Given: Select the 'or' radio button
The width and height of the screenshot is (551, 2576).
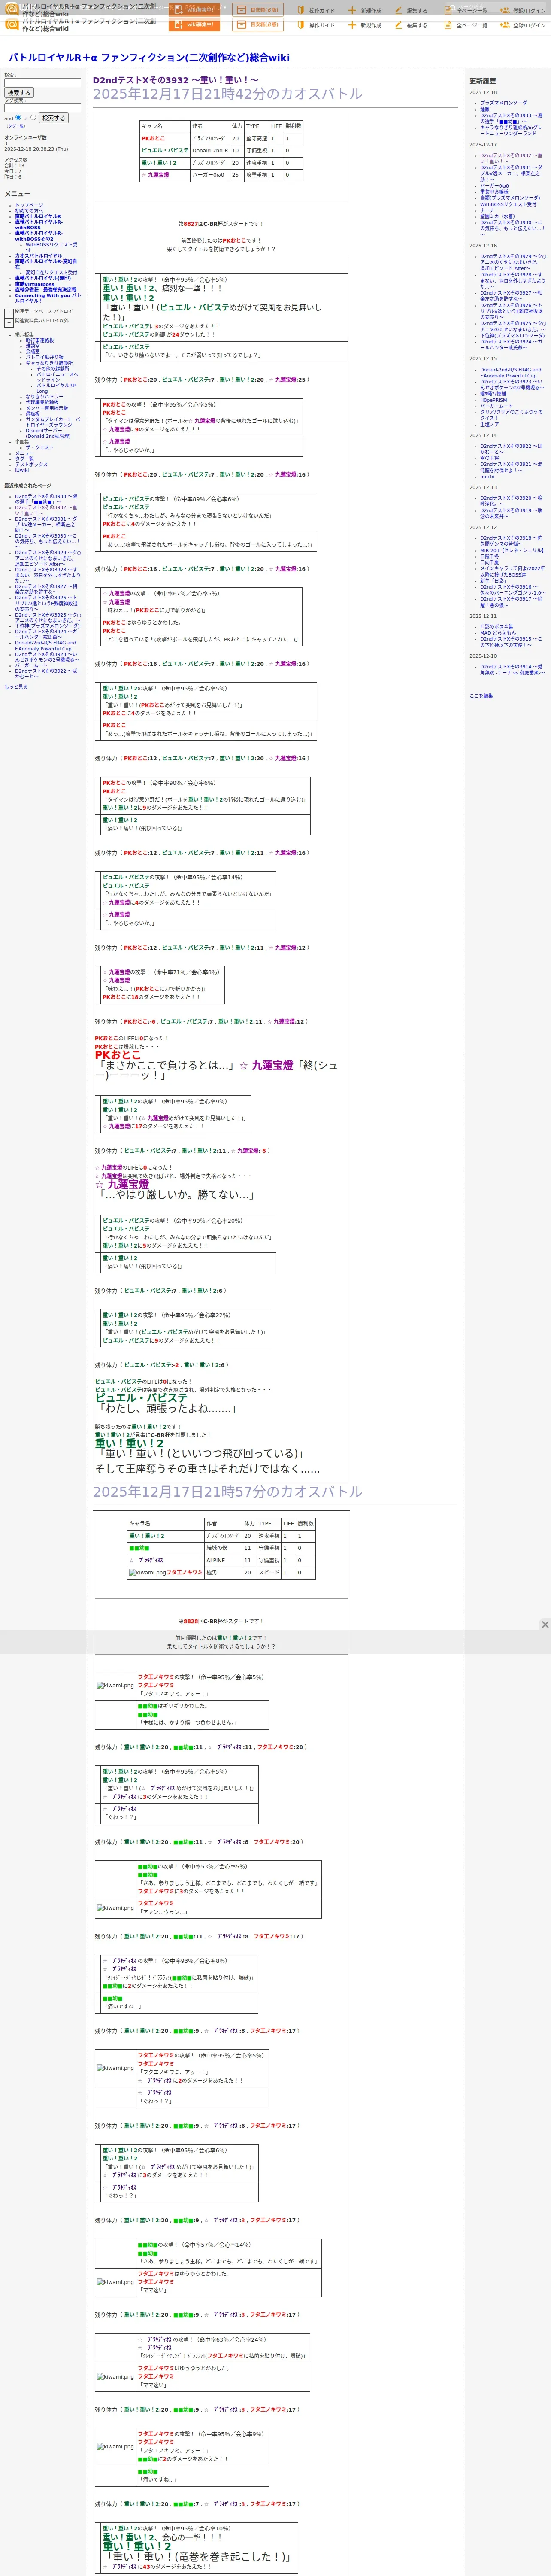Looking at the screenshot, I should [32, 117].
